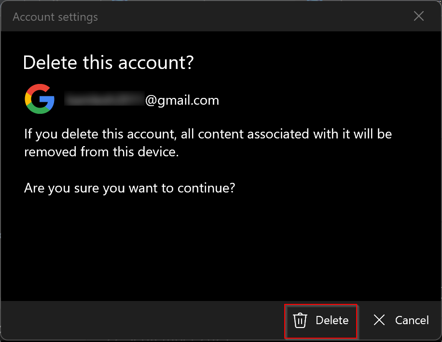Image resolution: width=442 pixels, height=342 pixels.
Task: Click inside the dialog title bar
Action: (x=193, y=16)
